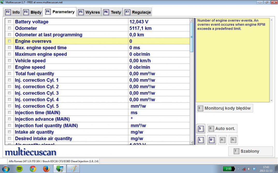Enable the Engine speed checkbox
The height and width of the screenshot is (173, 278).
click(x=9, y=67)
